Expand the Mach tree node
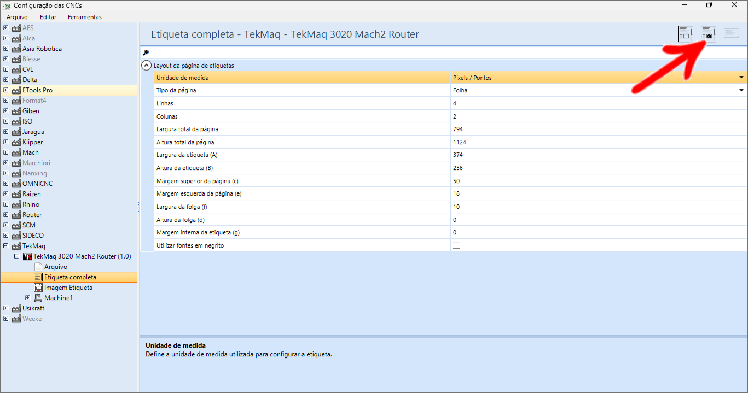Screen dimensions: 748x393 click(x=5, y=152)
